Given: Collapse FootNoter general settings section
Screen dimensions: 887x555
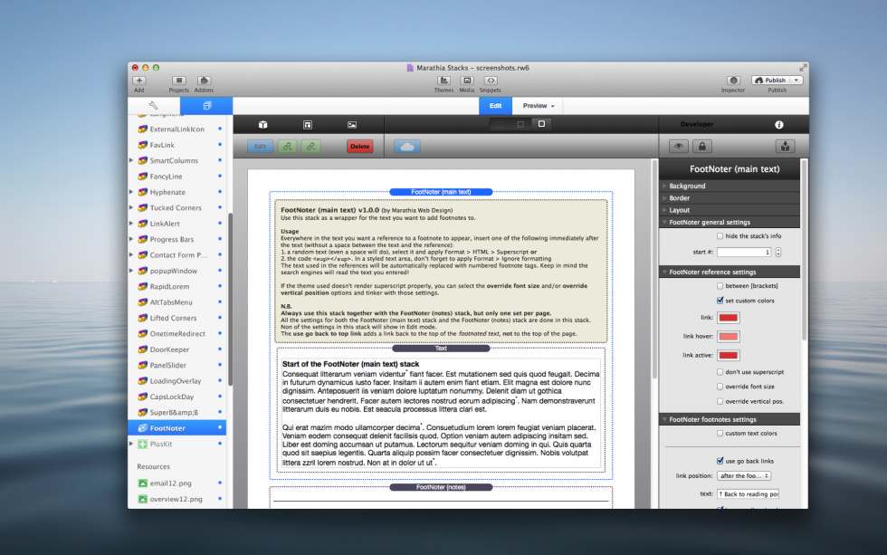Looking at the screenshot, I should tap(730, 223).
